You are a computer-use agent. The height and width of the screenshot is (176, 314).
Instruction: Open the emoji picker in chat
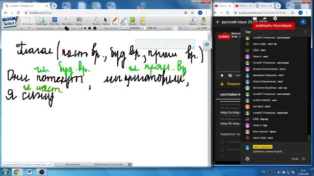[247, 159]
